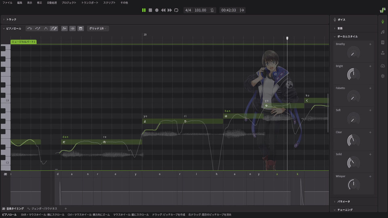Toggle waveform display button in piano roll
Screen dimensions: 388x218
(72, 28)
